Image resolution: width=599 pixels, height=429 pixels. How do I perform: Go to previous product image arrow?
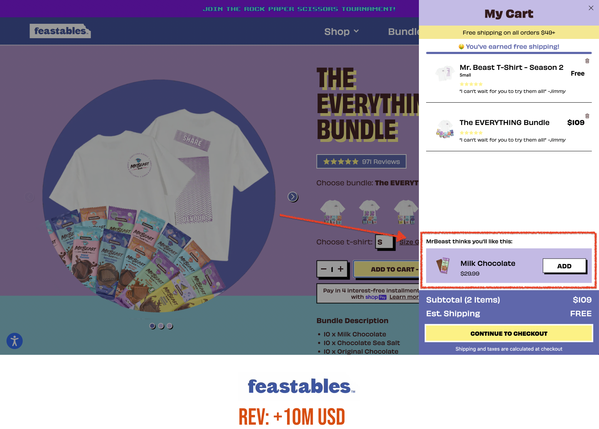click(29, 197)
